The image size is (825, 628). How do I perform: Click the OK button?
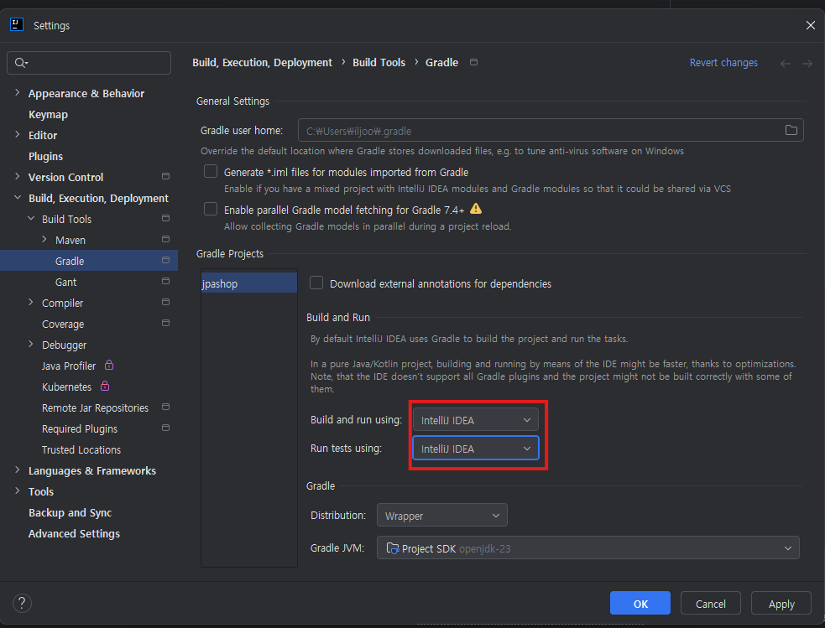coord(640,604)
